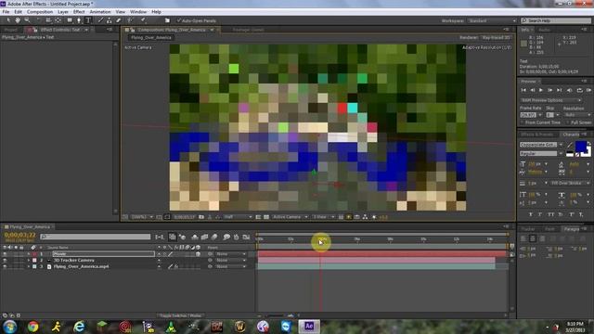Open the File menu
Screen dimensions: 594x334
pos(6,12)
